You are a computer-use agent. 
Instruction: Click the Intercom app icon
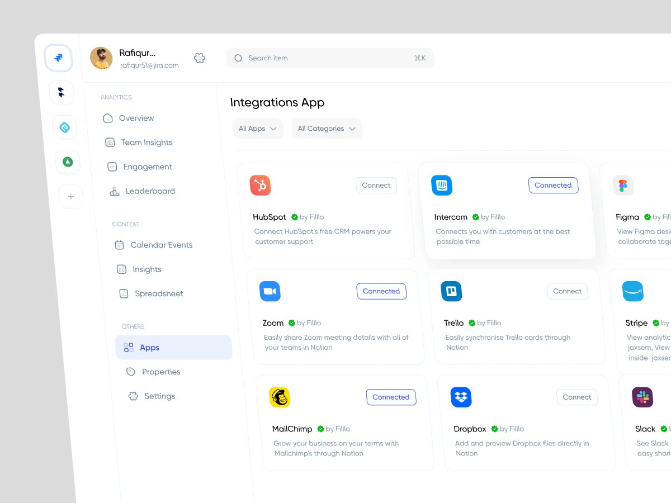coord(442,186)
